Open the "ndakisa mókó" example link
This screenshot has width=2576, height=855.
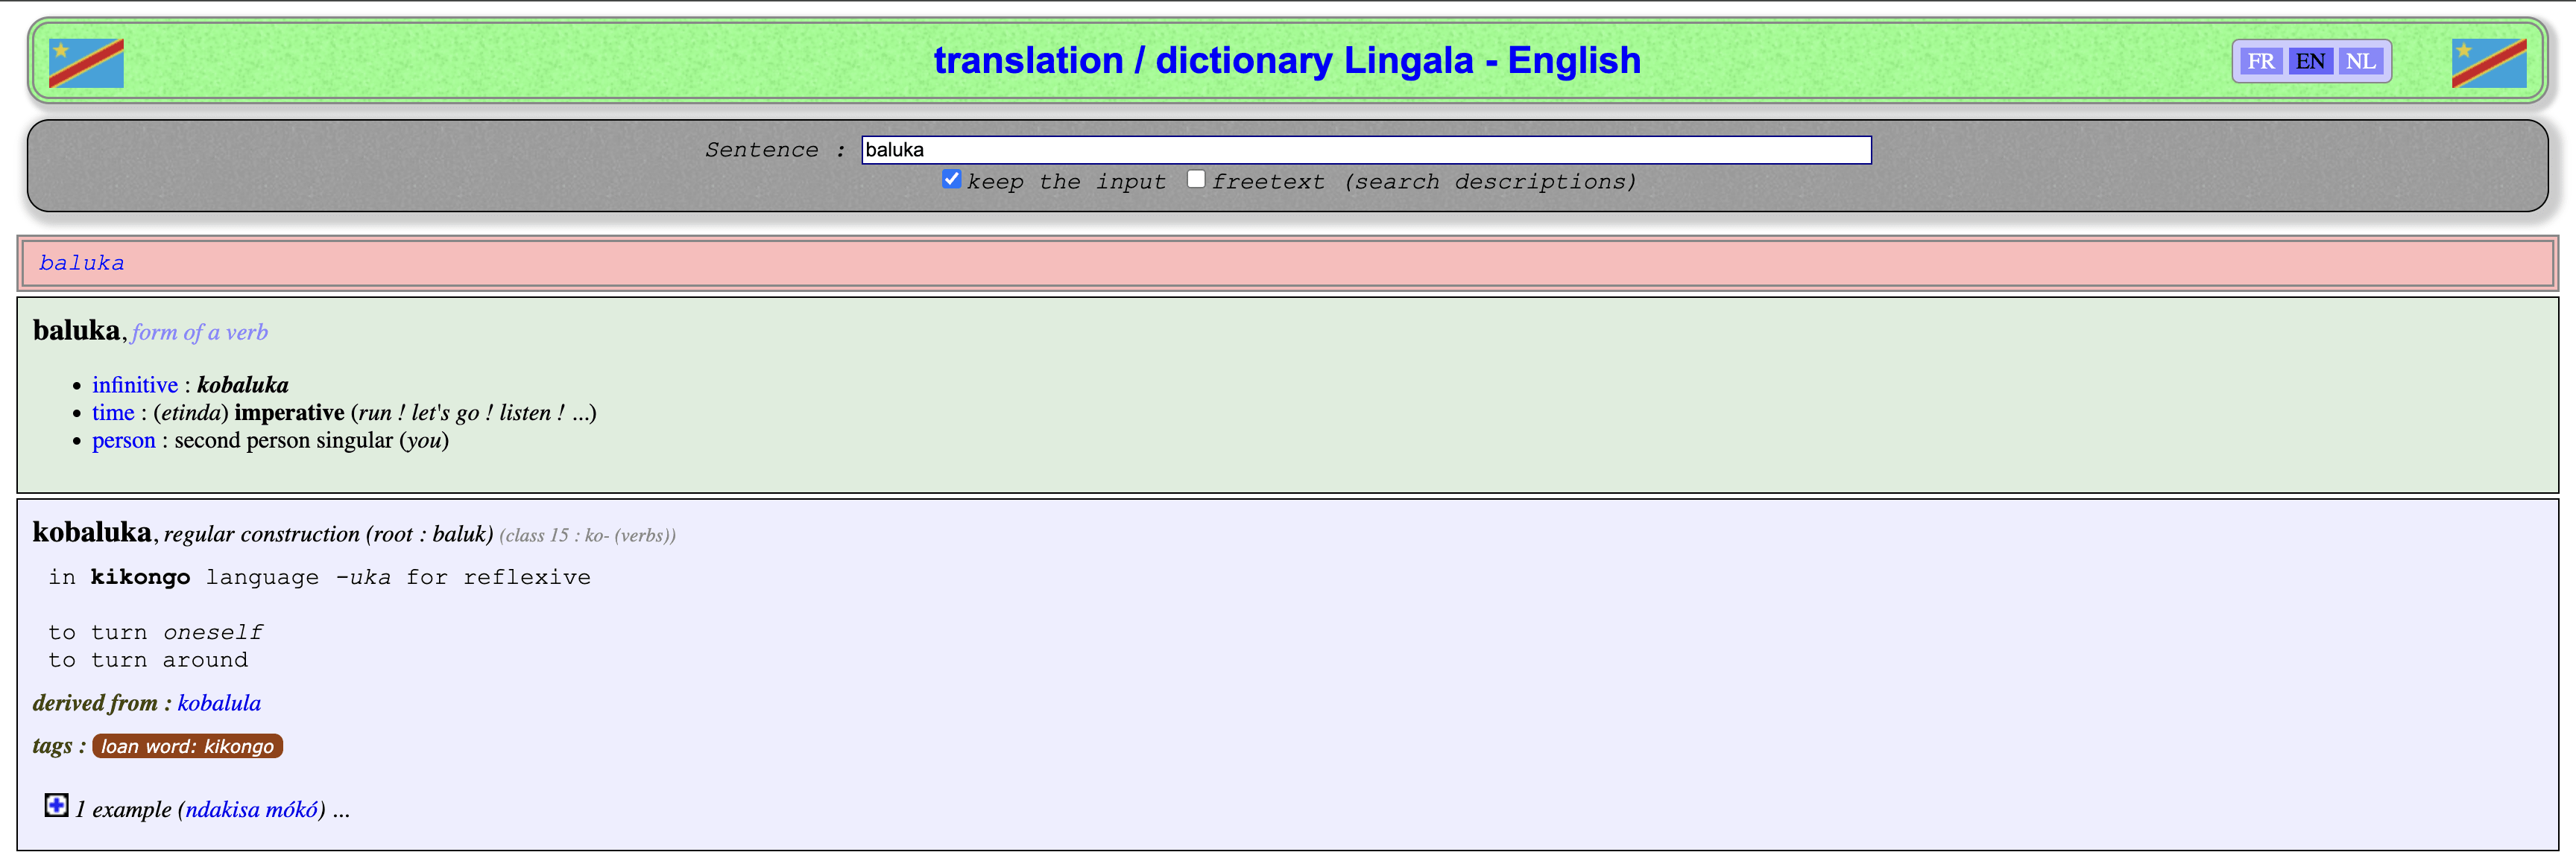tap(254, 810)
